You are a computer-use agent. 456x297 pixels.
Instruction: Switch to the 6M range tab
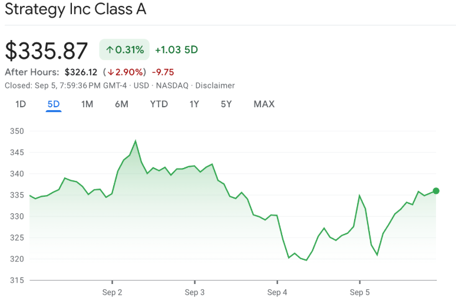pyautogui.click(x=121, y=104)
